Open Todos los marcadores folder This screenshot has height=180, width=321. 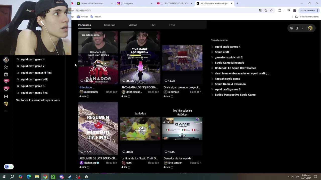pos(307,17)
